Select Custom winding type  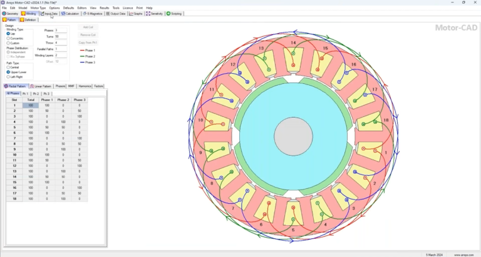8,43
